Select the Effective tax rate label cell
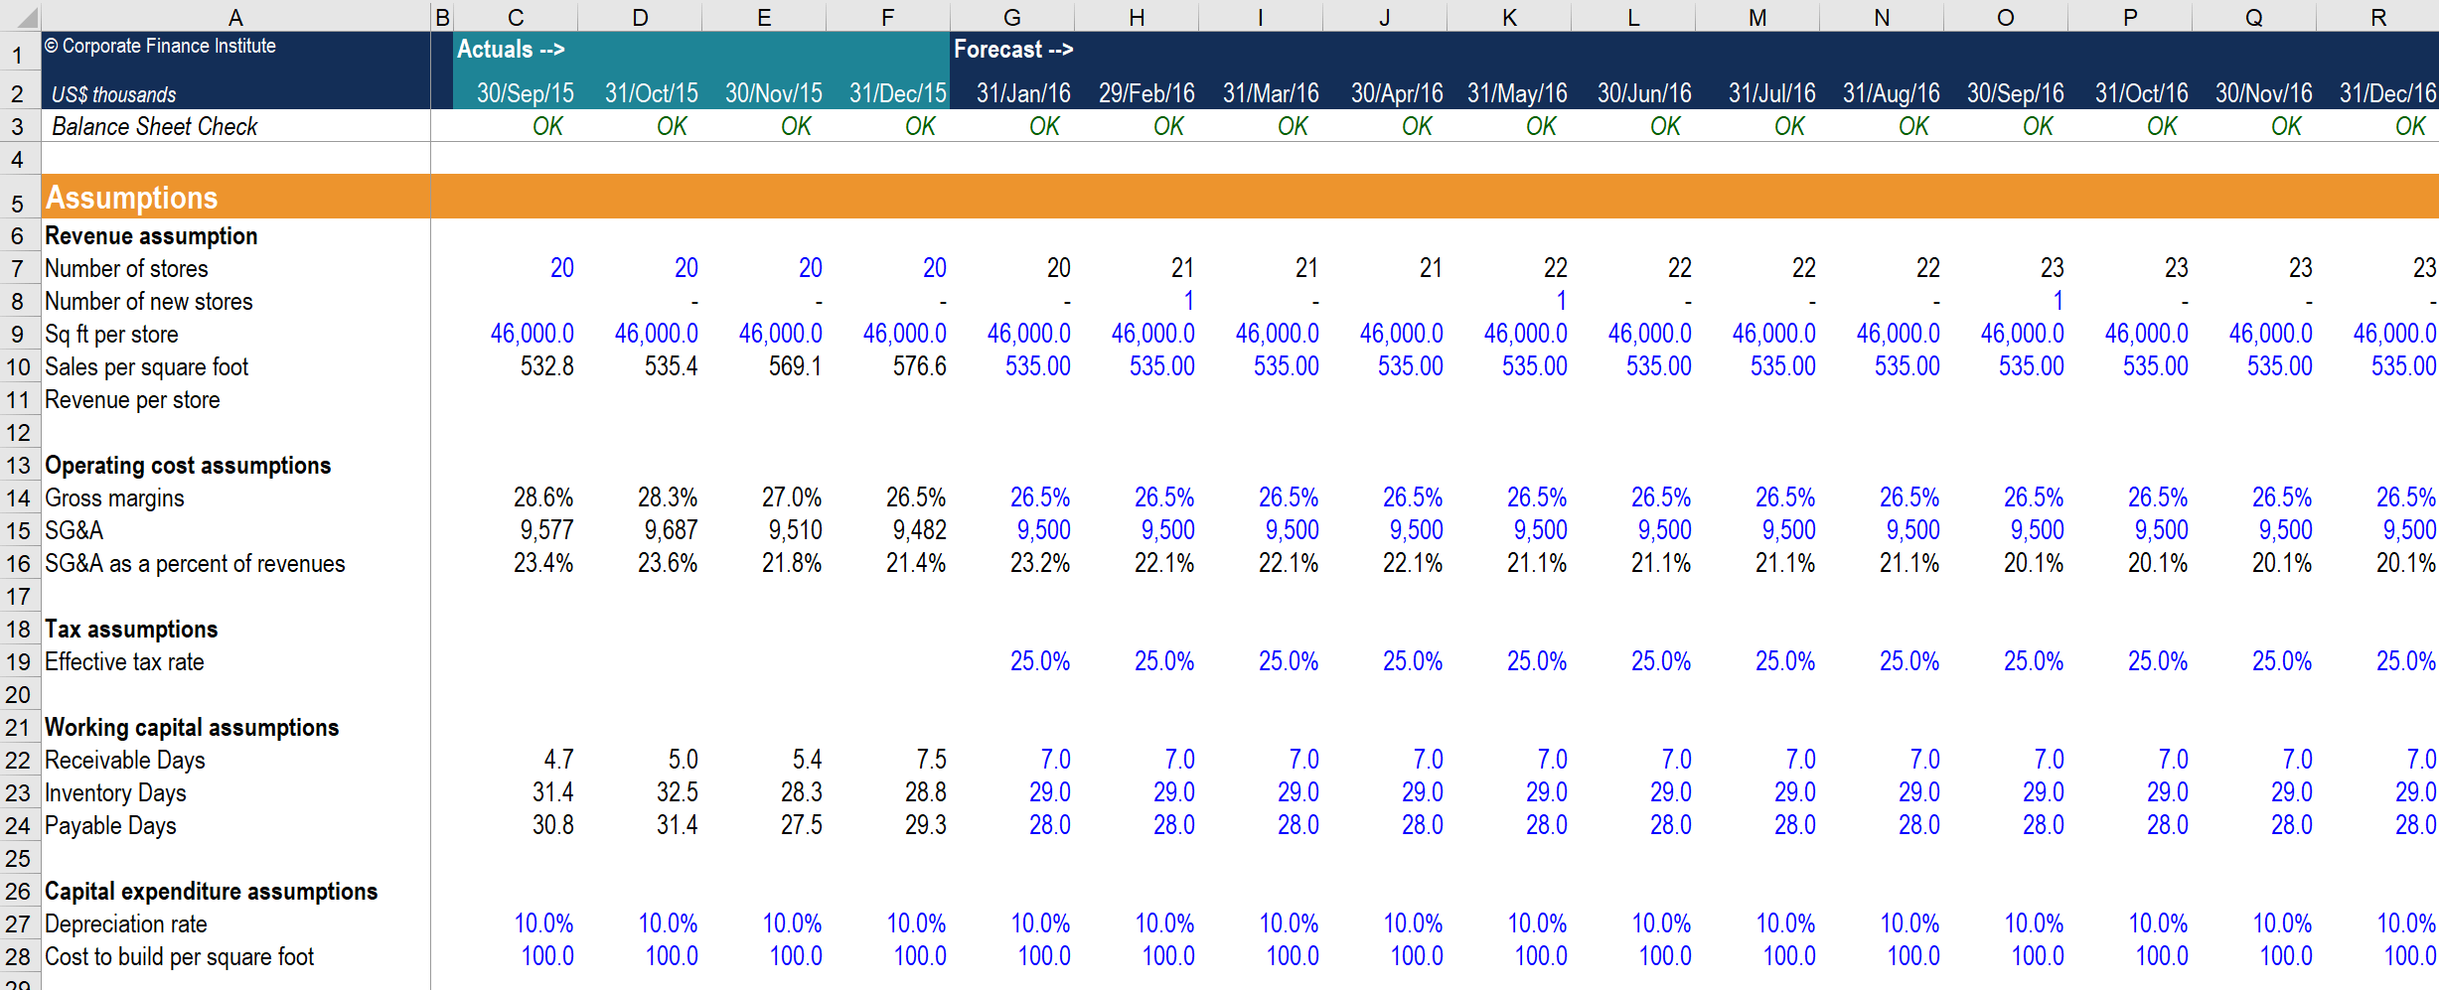This screenshot has height=990, width=2439. 124,662
